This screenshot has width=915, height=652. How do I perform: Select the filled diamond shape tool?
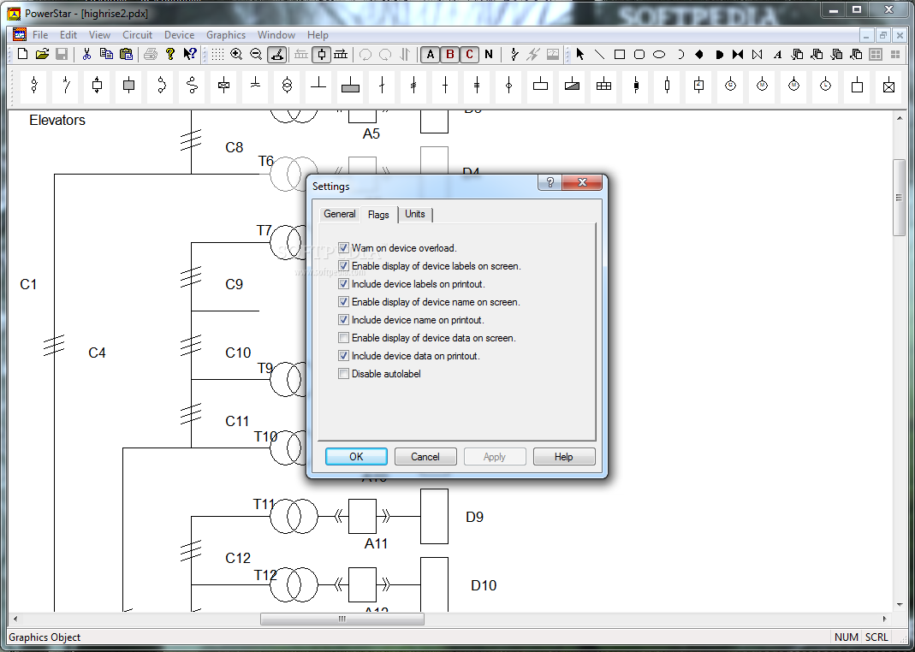coord(699,54)
